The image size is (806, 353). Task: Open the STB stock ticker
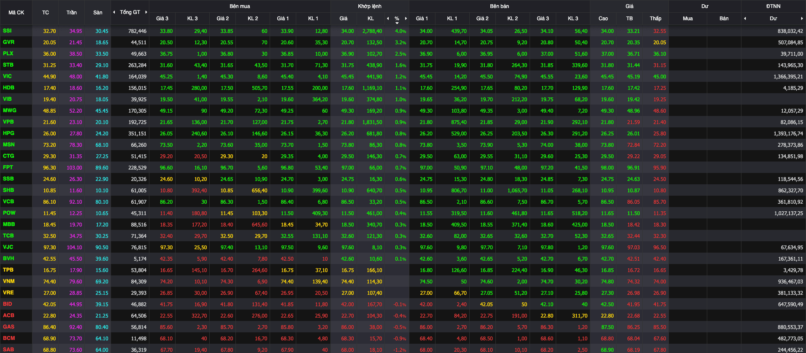(x=8, y=65)
